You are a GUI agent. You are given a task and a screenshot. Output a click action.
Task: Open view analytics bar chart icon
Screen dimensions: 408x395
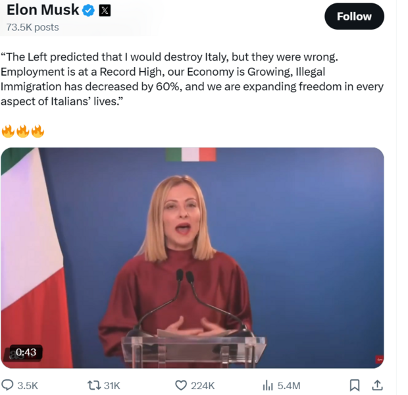(x=268, y=385)
